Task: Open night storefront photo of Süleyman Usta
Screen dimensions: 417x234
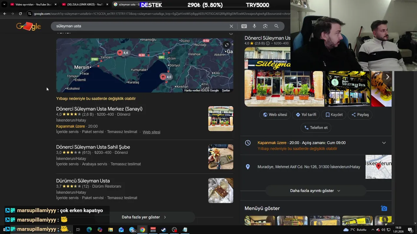Action: tap(348, 89)
